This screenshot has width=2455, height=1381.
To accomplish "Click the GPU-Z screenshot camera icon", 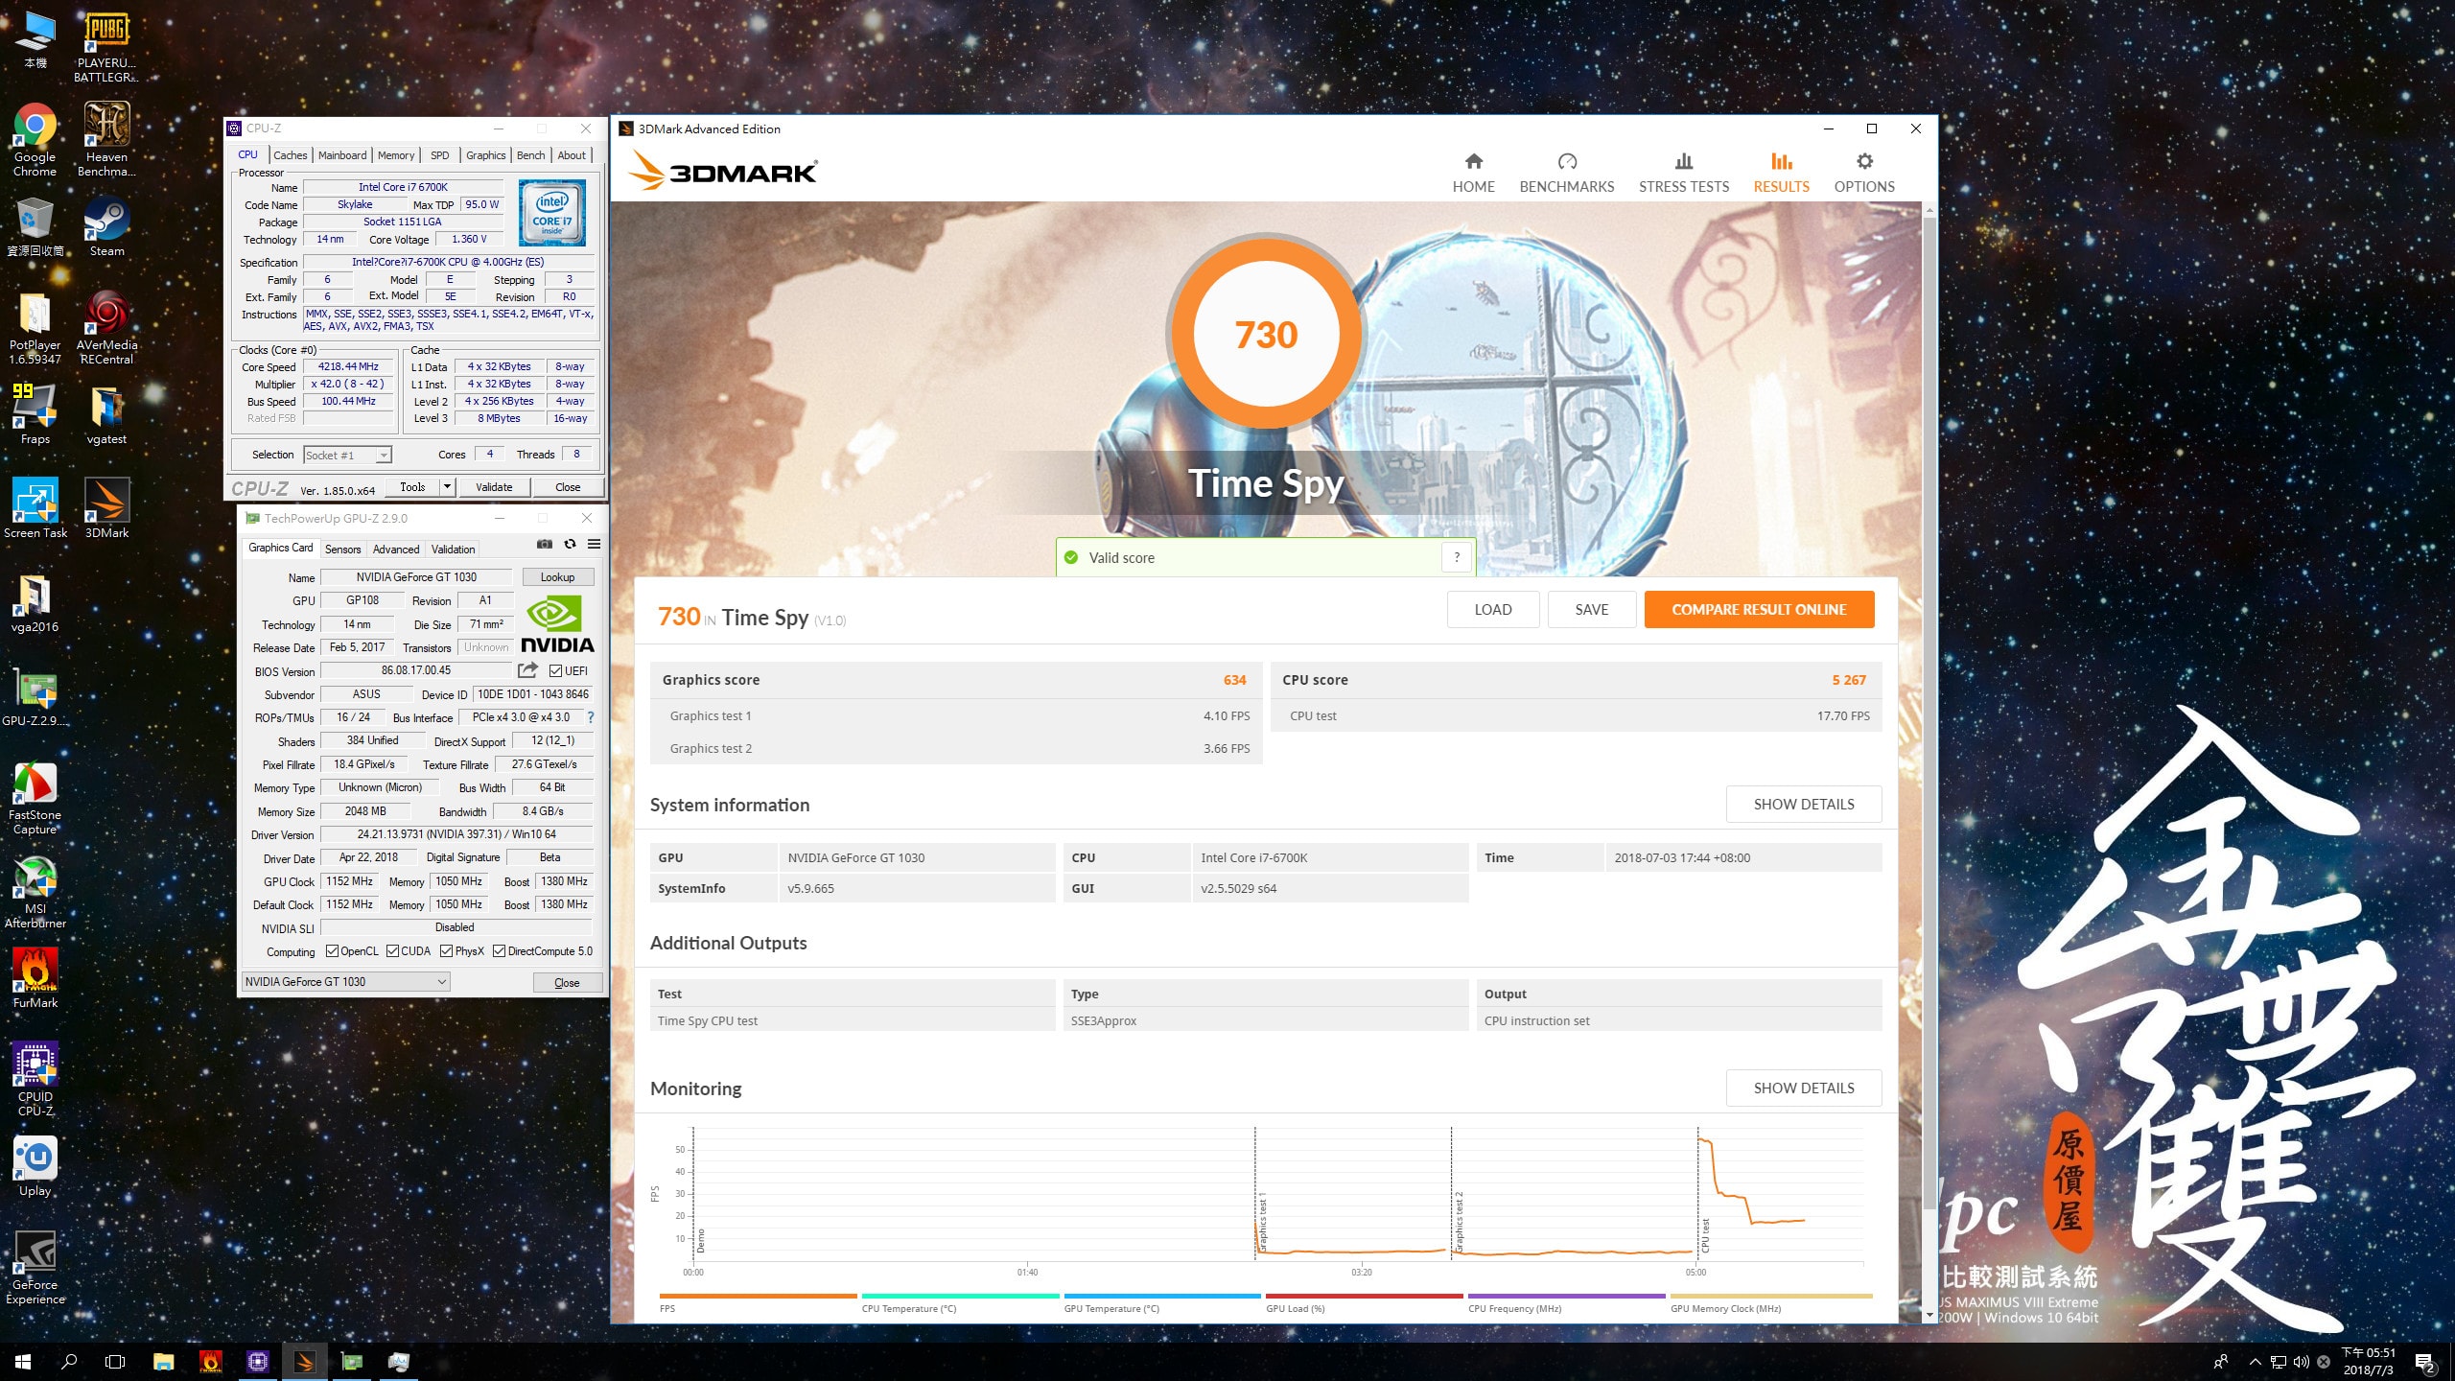I will (545, 544).
